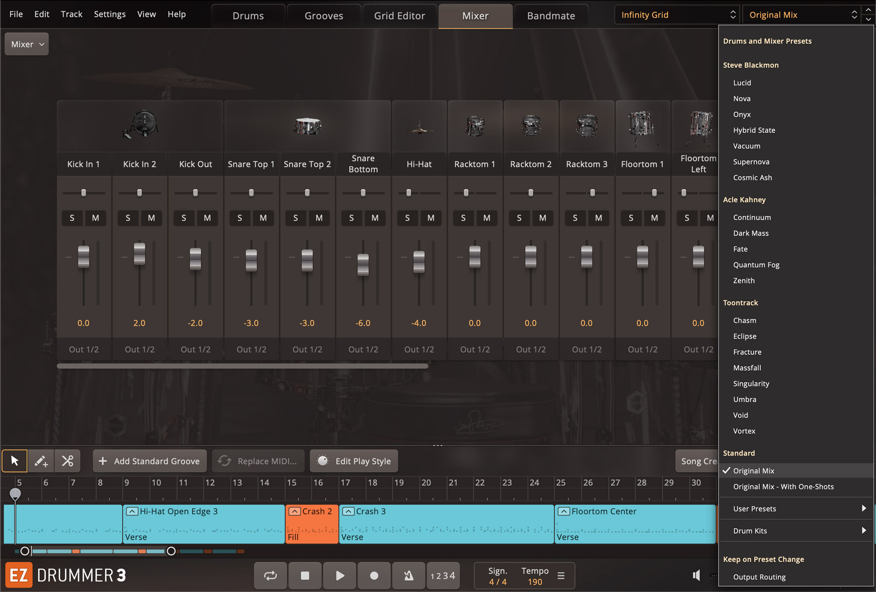Toggle the metronome icon
Viewport: 876px width, 592px height.
408,575
